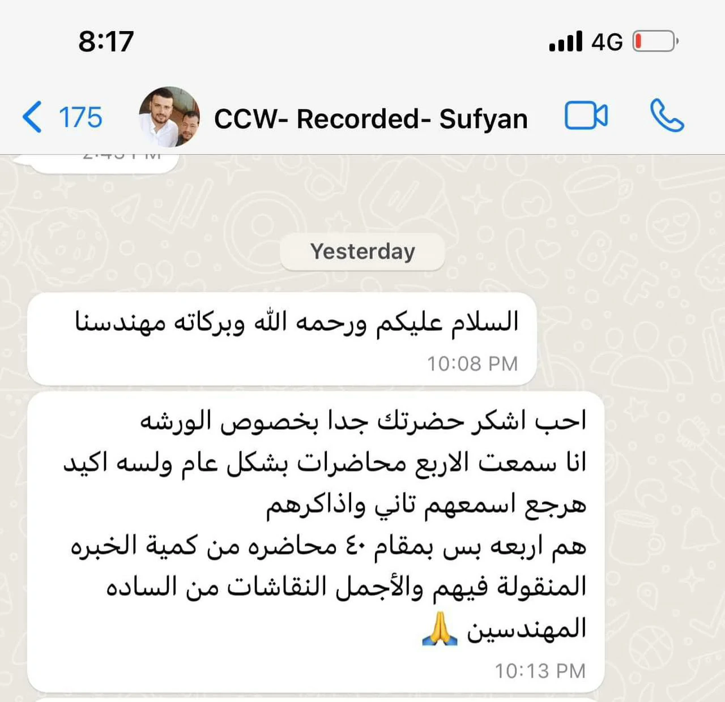
Task: Open CCW- Recorded- Sufyan contact info
Action: coord(371,118)
